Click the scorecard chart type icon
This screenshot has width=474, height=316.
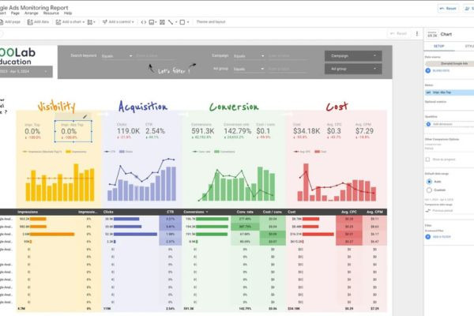pyautogui.click(x=433, y=34)
